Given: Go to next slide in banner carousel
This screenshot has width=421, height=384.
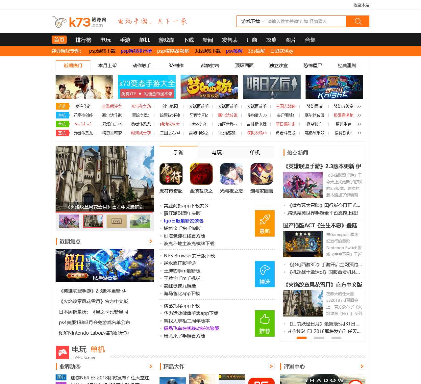Looking at the screenshot, I should click(148, 175).
